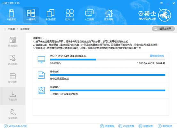Open the 备份/还原 section

[51, 15]
